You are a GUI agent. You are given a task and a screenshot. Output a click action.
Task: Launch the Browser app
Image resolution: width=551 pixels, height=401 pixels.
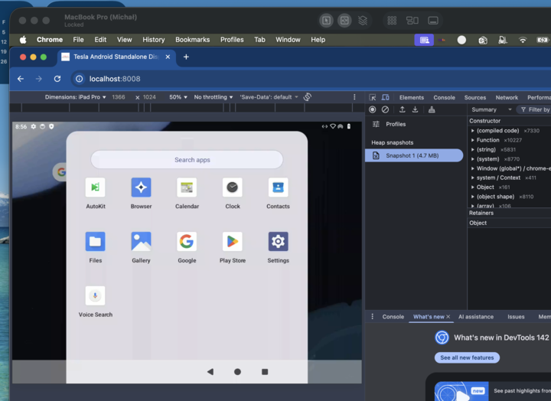tap(141, 187)
